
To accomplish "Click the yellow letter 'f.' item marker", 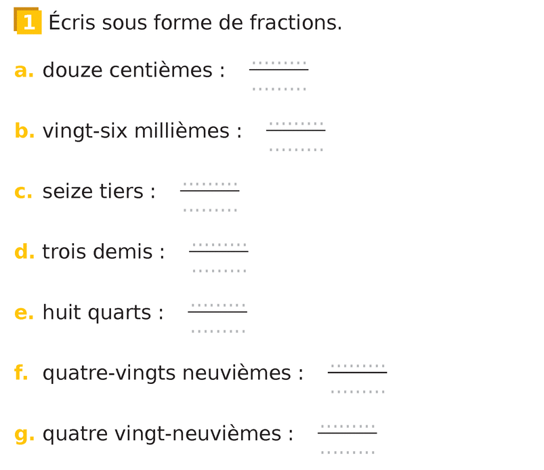I will point(21,373).
